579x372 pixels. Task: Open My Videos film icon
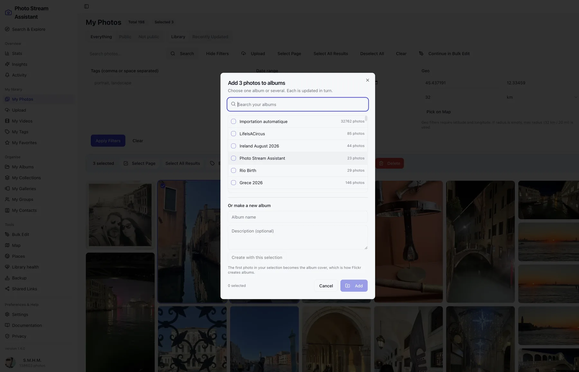(7, 121)
